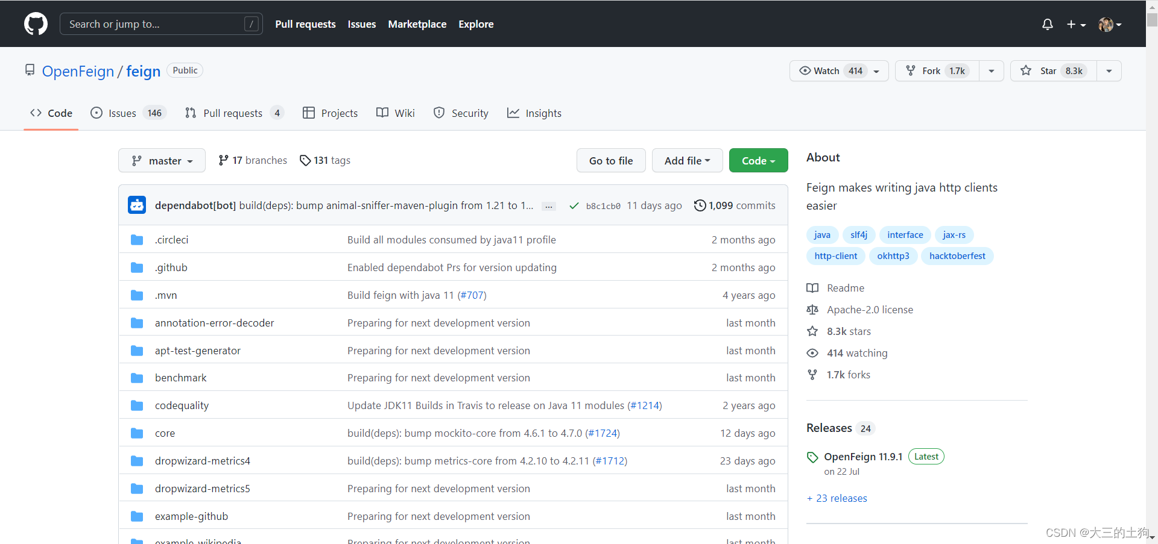Click the .github folder icon
Viewport: 1158px width, 544px height.
(137, 267)
